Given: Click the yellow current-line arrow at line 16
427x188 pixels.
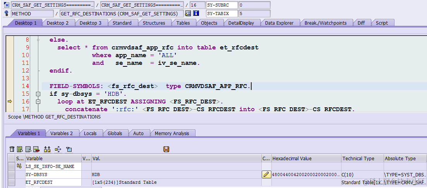Looking at the screenshot, I should click(10, 102).
